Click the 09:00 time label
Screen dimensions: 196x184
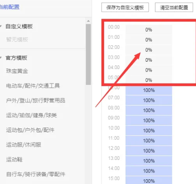click(x=114, y=118)
